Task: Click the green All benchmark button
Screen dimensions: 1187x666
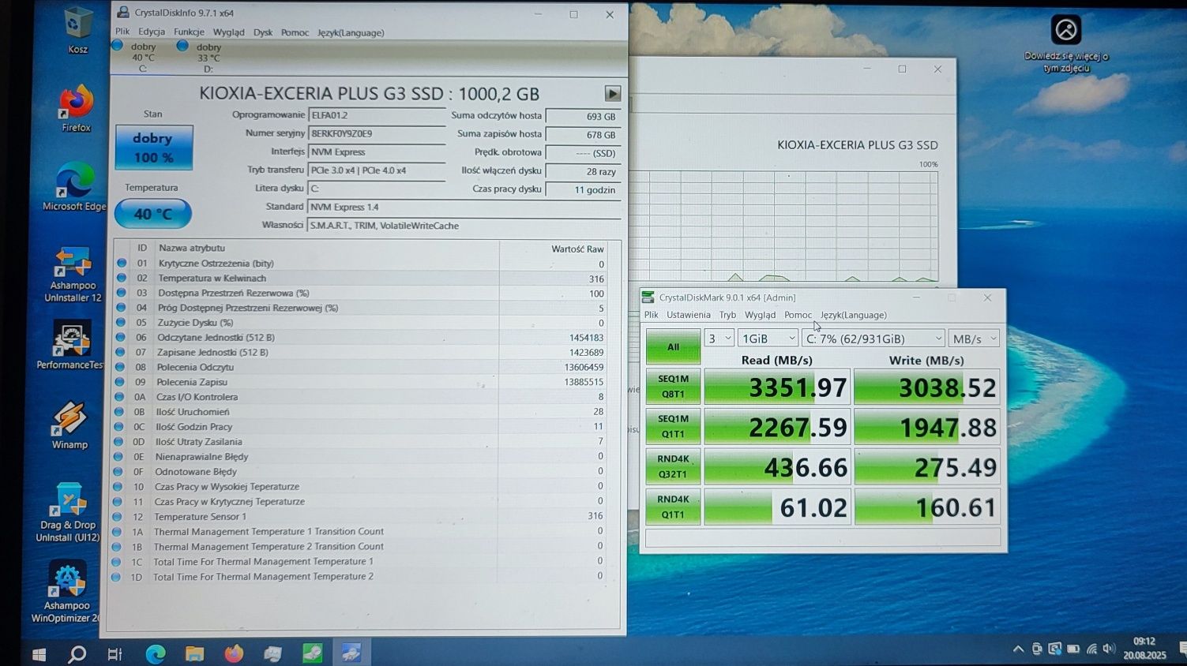Action: (673, 346)
